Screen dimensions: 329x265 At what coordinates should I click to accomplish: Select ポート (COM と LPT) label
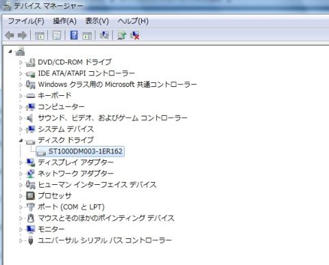[71, 207]
